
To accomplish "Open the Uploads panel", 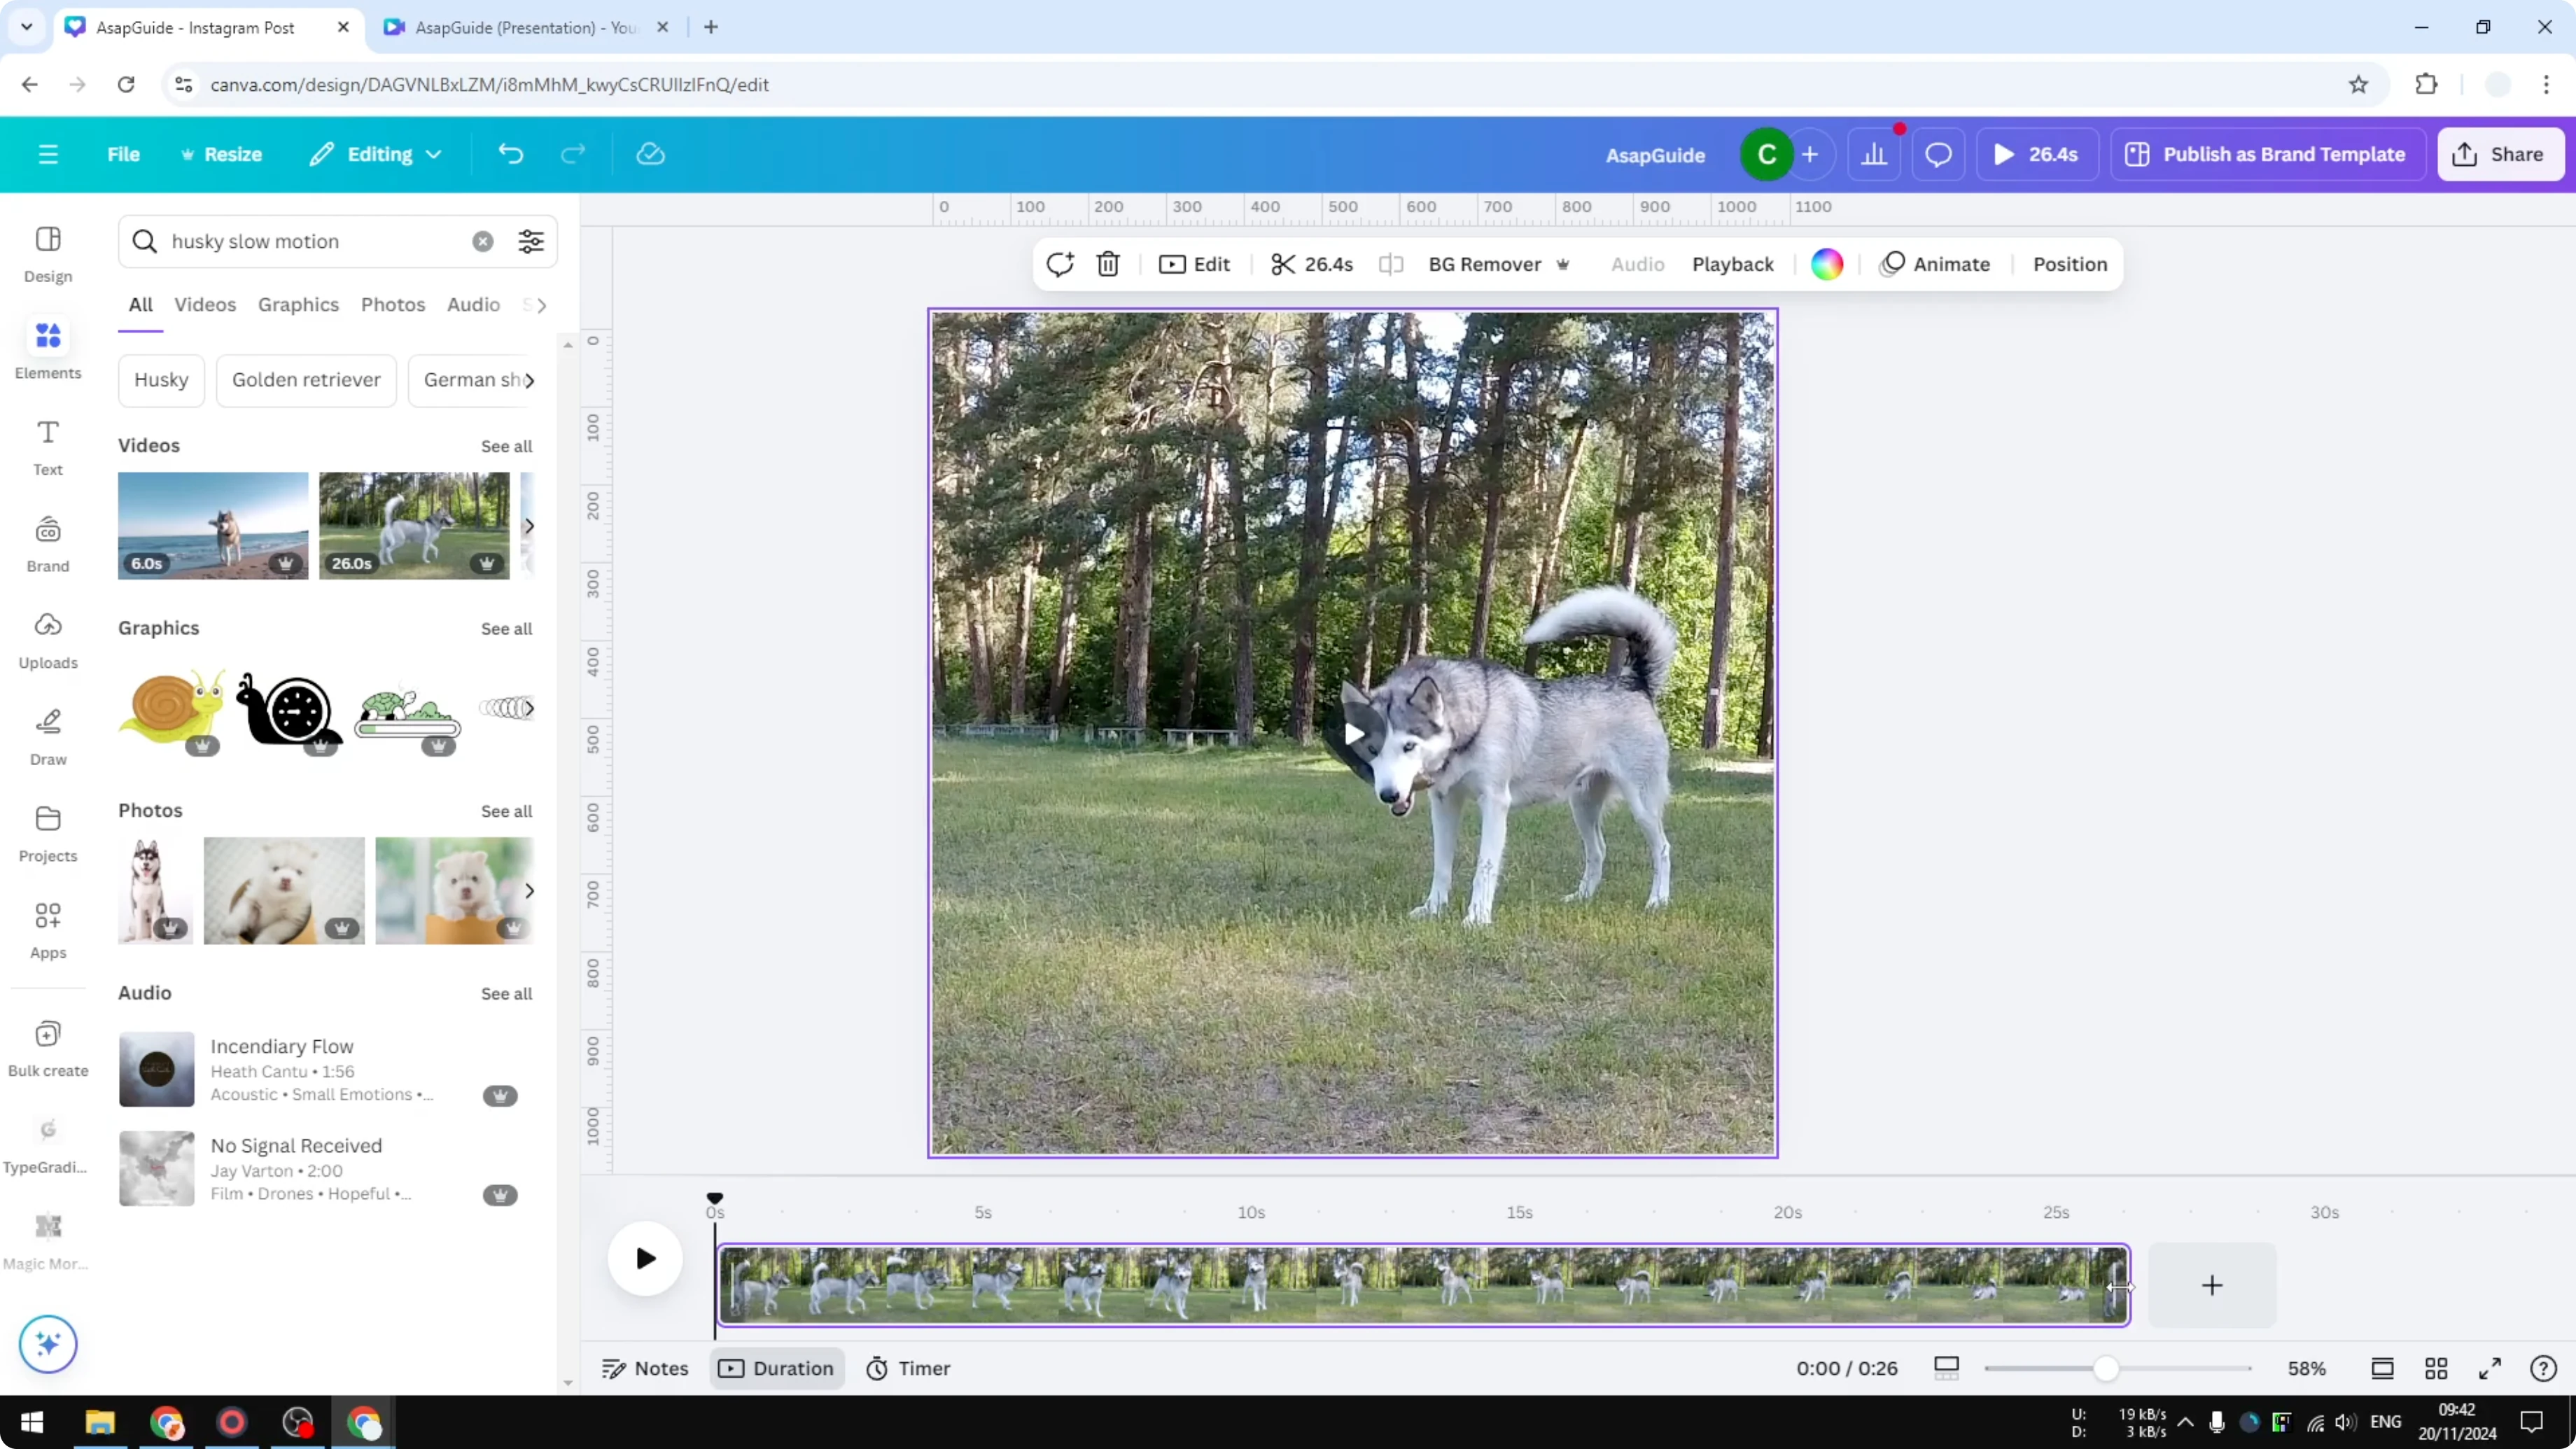I will (47, 638).
